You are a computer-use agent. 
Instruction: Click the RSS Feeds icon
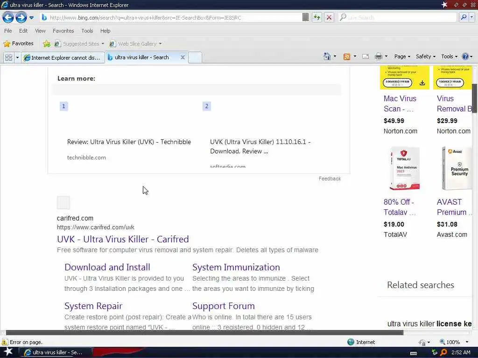click(347, 56)
